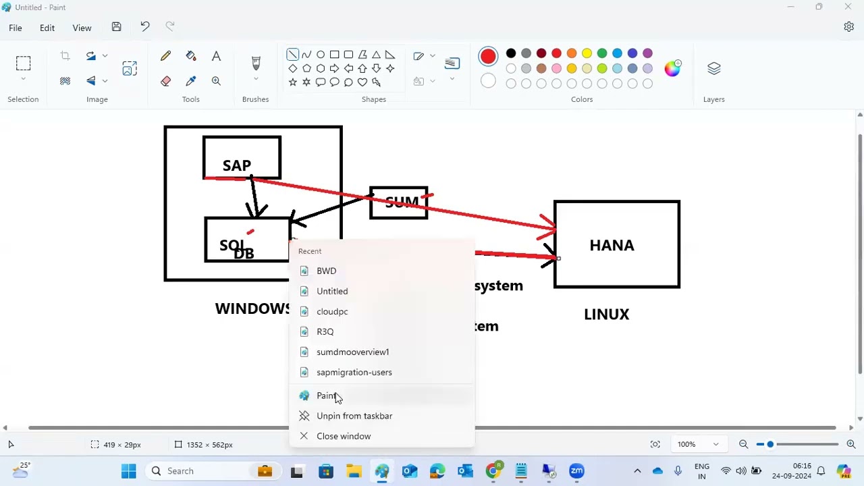Open the File menu
This screenshot has width=864, height=486.
[x=15, y=28]
